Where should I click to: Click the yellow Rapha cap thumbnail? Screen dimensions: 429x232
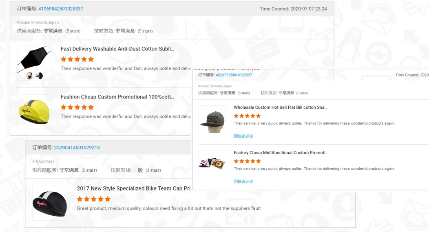pos(34,111)
